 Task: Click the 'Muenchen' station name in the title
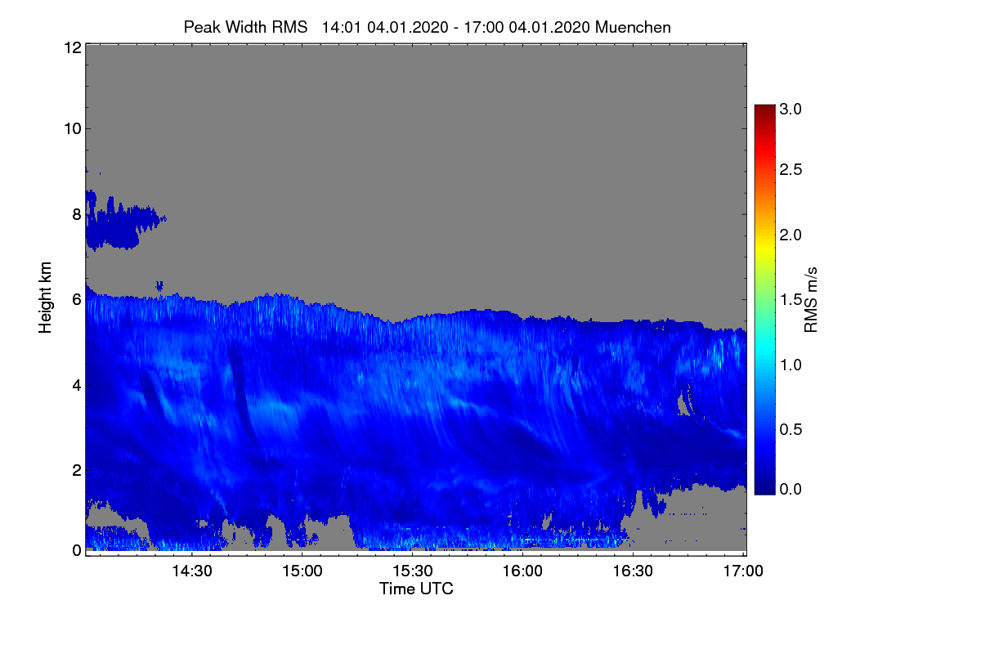pyautogui.click(x=633, y=27)
